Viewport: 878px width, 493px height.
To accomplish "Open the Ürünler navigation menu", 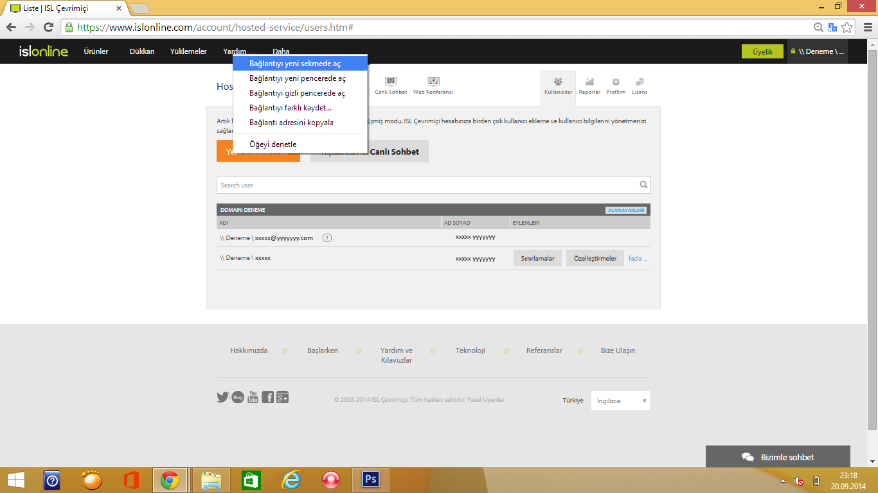I will point(96,51).
